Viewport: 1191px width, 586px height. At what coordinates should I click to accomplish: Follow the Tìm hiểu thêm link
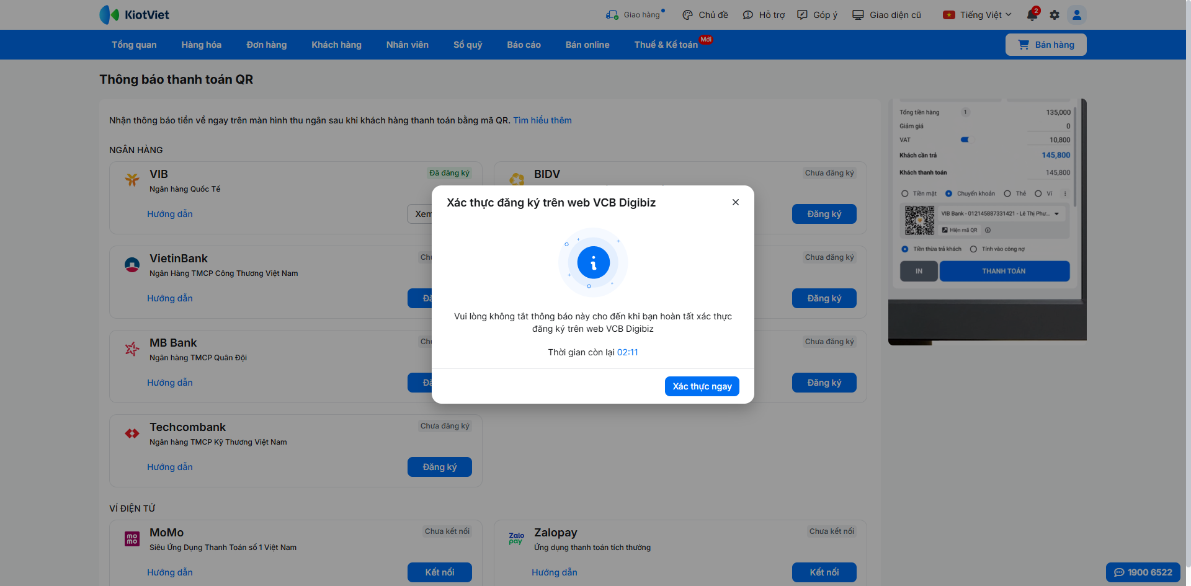[x=542, y=120]
